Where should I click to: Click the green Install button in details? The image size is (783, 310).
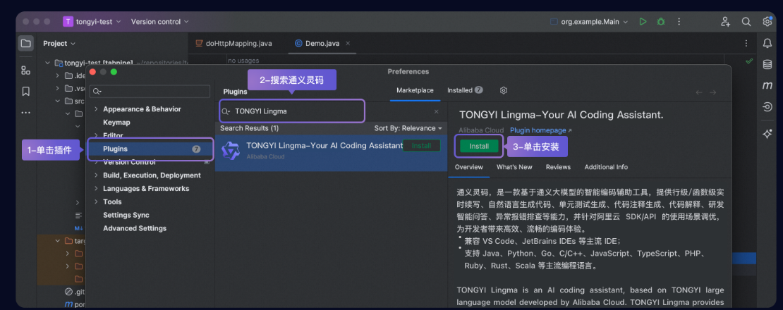pos(479,146)
